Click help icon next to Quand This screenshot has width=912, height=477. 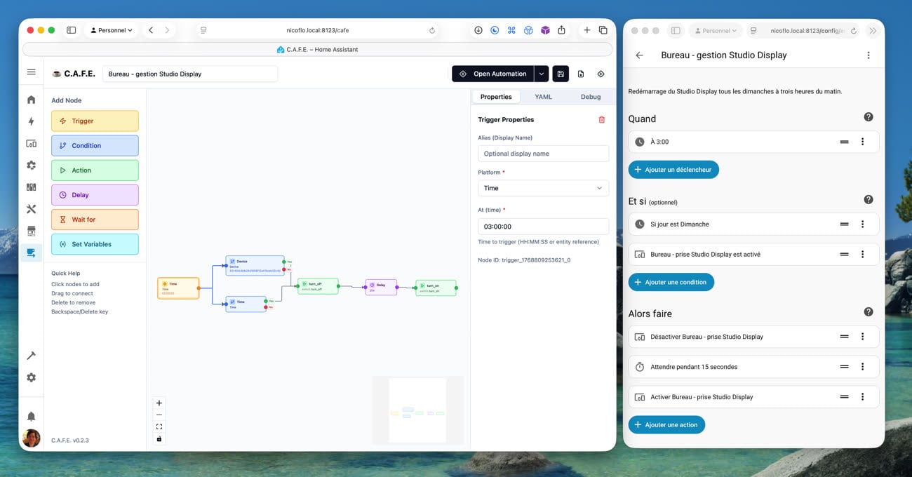click(x=868, y=117)
